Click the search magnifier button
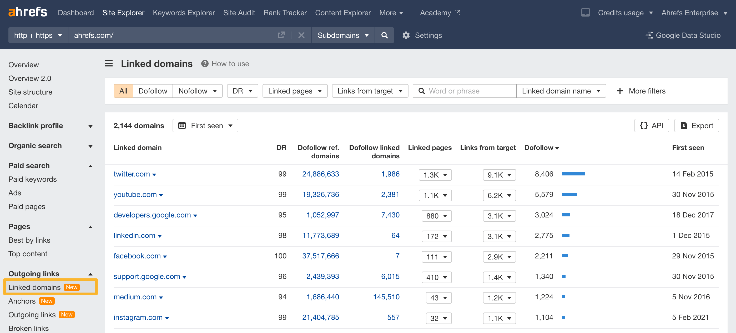 384,35
